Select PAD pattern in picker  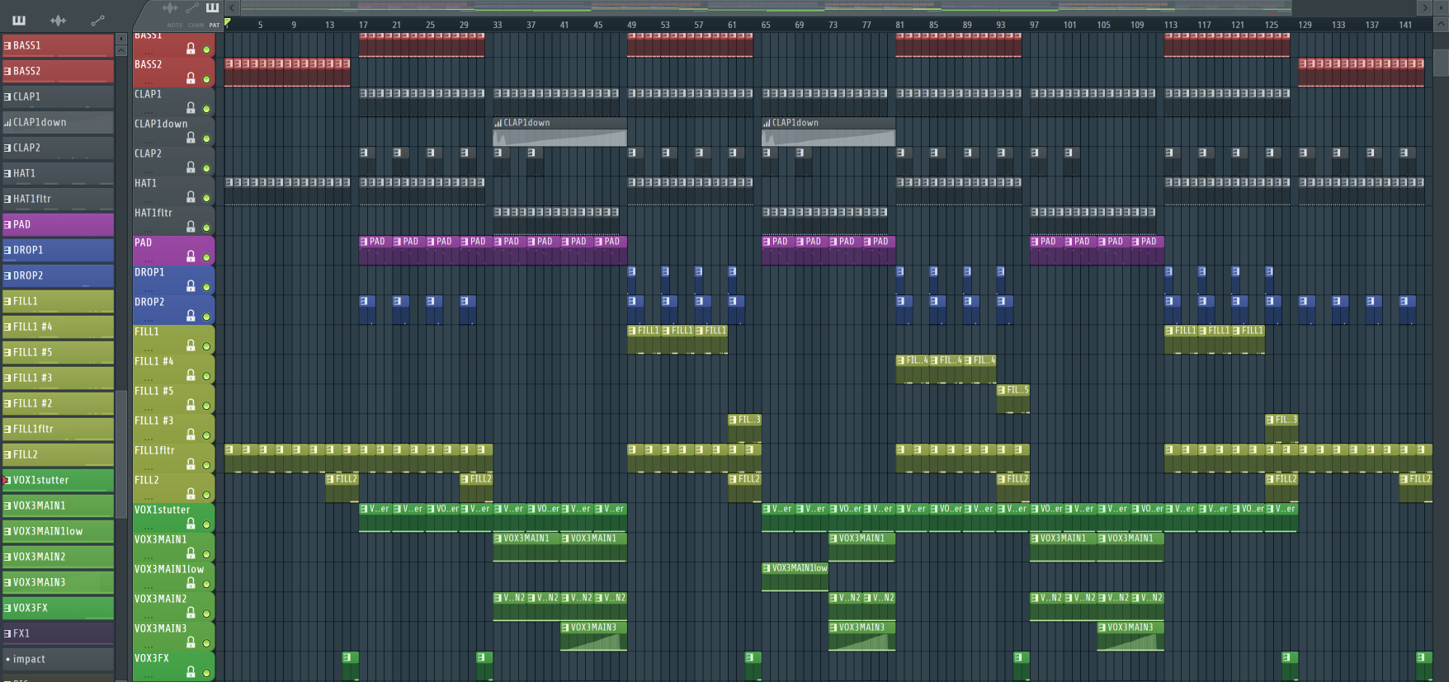point(58,224)
